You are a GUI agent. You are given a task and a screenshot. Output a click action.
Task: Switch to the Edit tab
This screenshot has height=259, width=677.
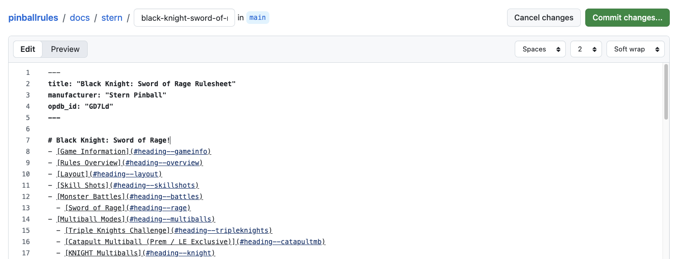click(28, 49)
